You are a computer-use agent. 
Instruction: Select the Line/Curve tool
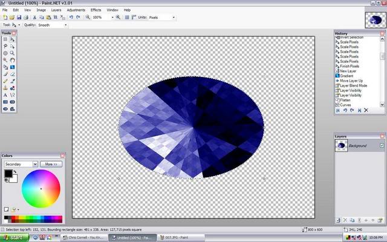coord(12,95)
